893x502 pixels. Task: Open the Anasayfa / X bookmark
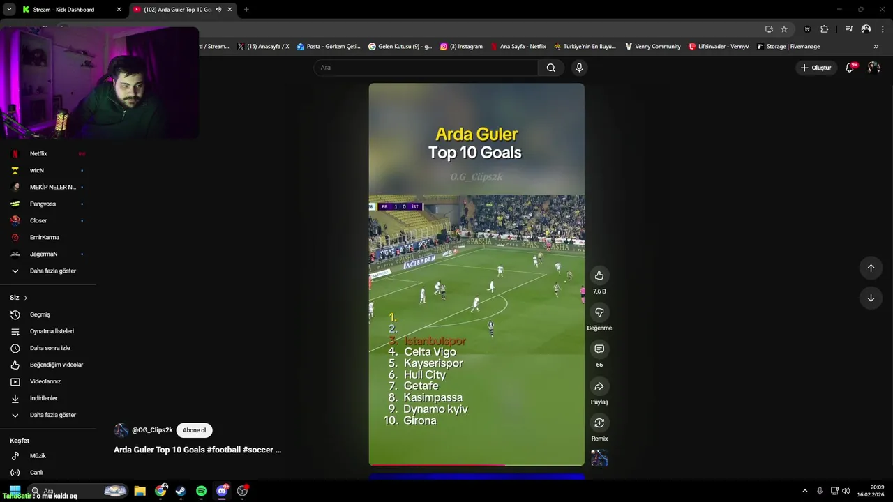[263, 47]
